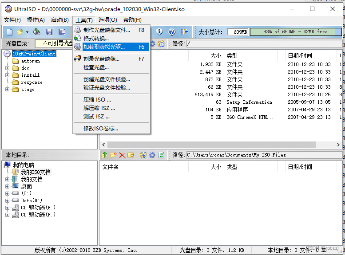345x255 pixels.
Task: Click local pane Add files icon
Action: click(x=143, y=155)
